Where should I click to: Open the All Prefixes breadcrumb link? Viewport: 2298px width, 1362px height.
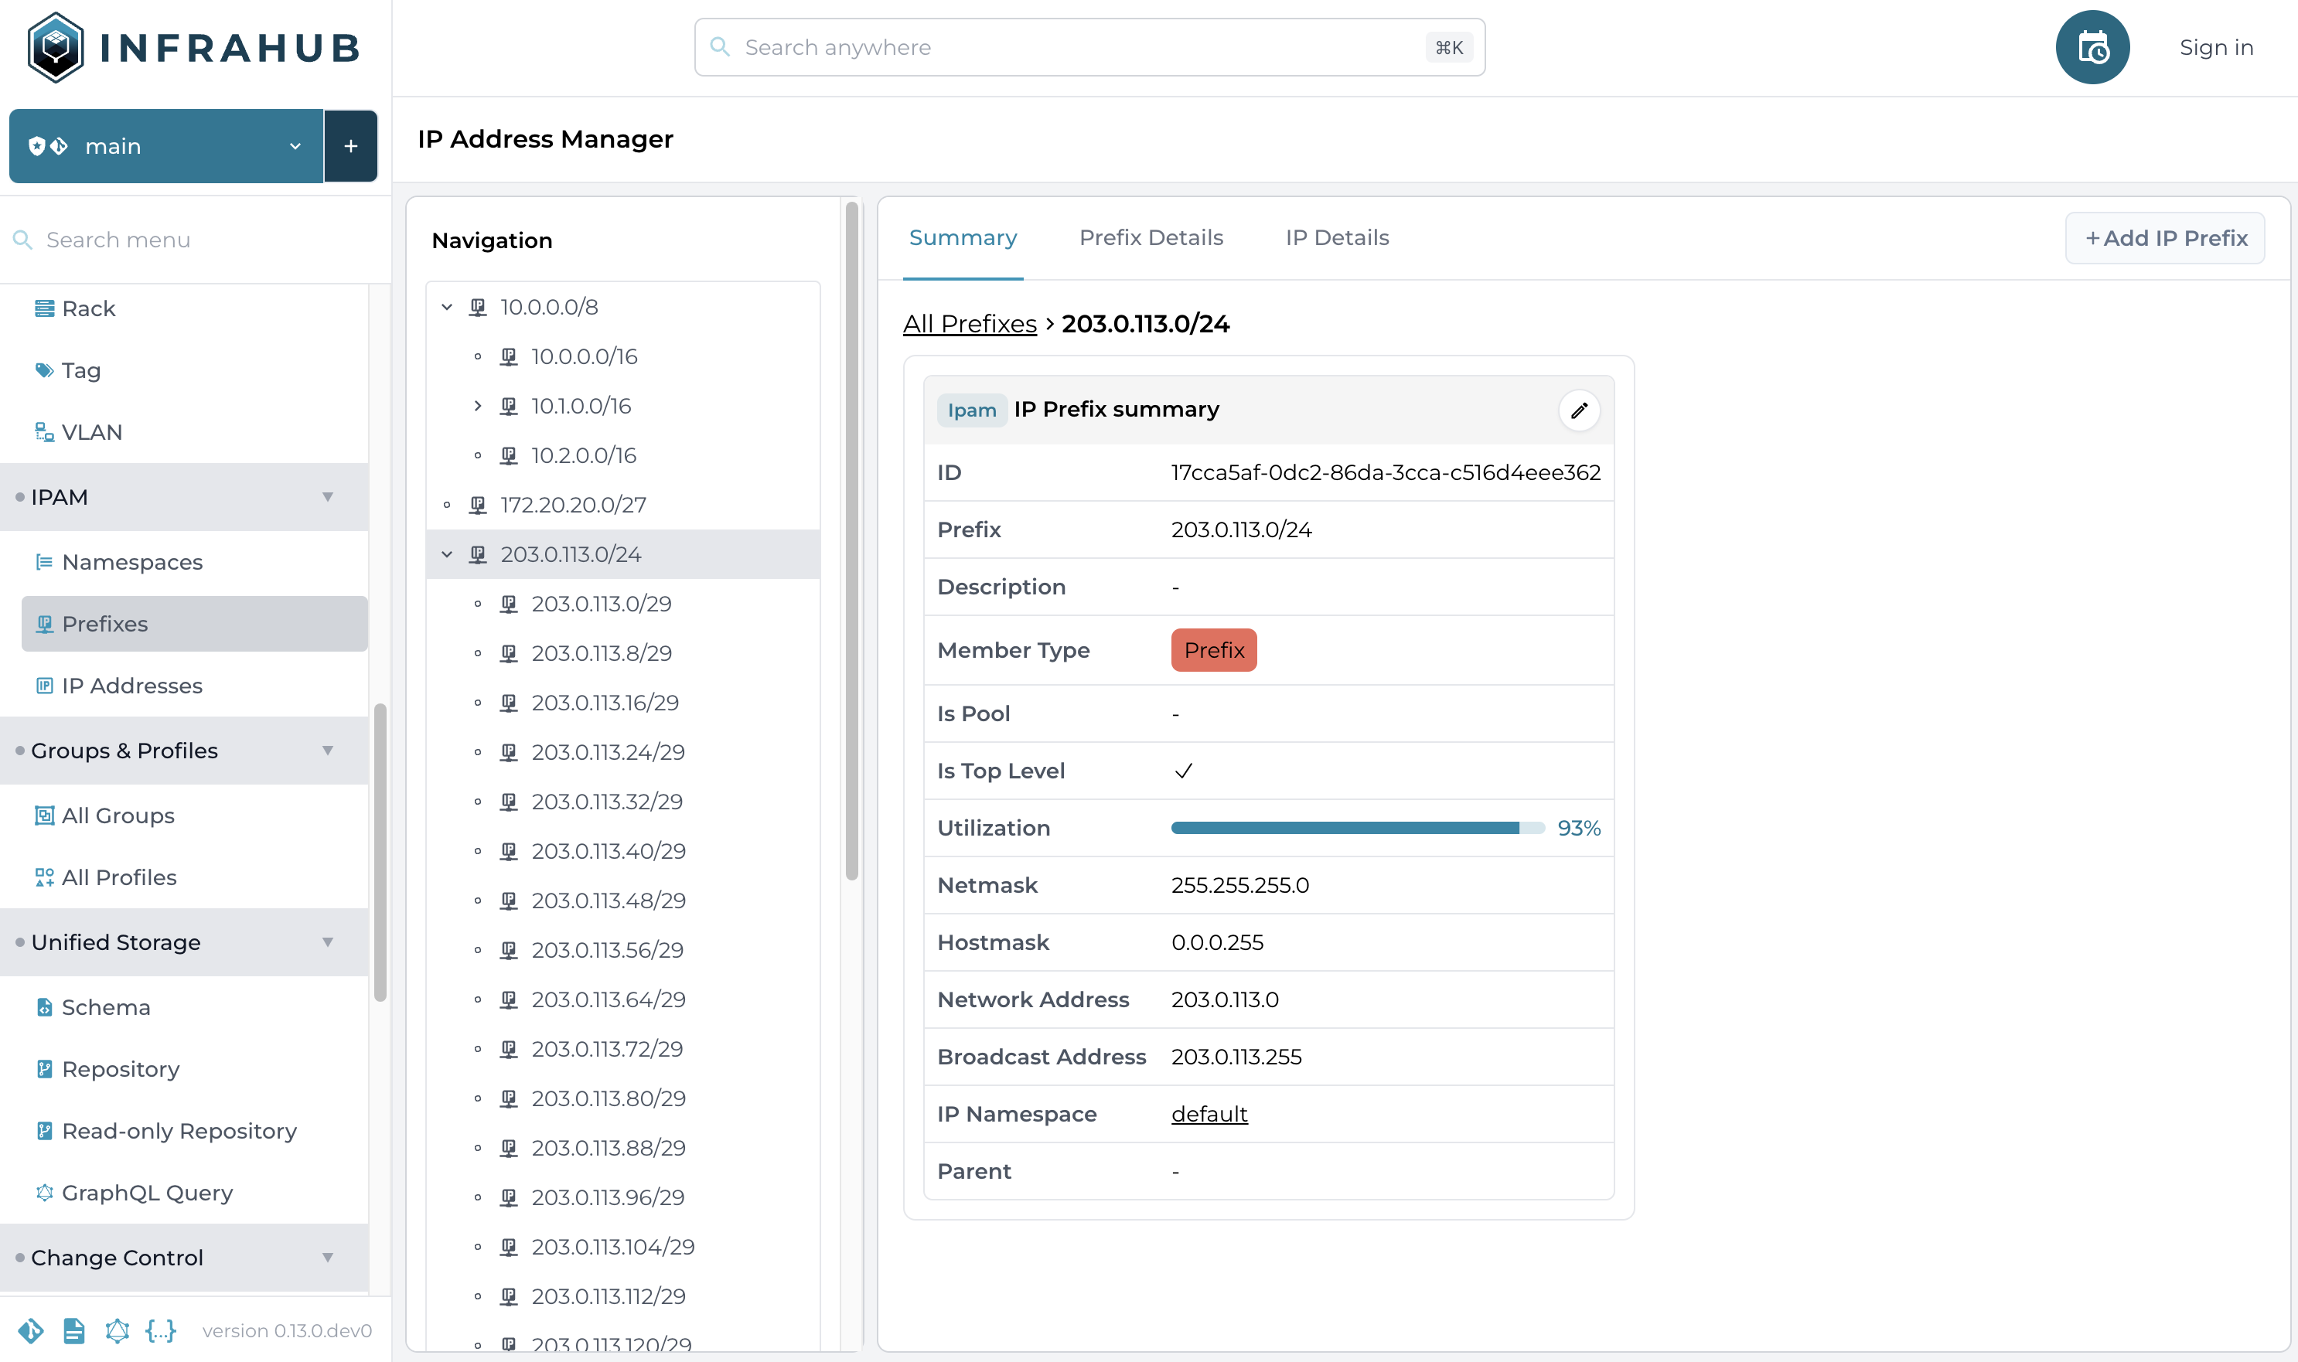pos(969,324)
